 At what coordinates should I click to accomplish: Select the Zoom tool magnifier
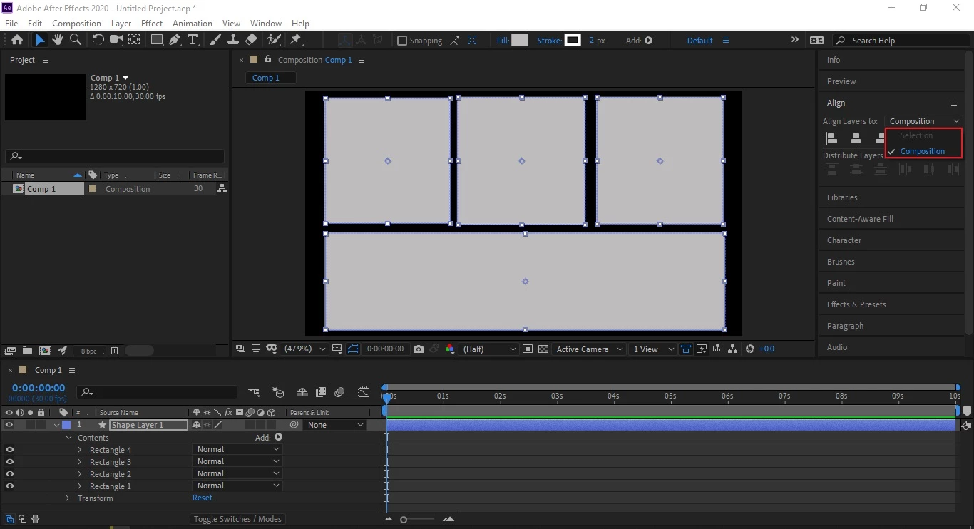coord(76,40)
